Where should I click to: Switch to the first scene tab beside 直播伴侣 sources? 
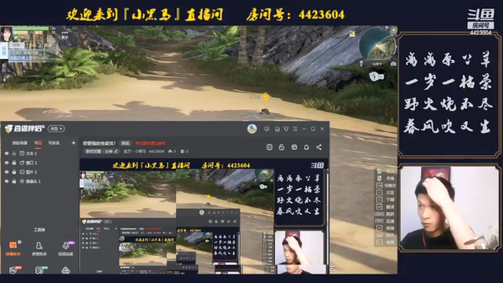[20, 143]
